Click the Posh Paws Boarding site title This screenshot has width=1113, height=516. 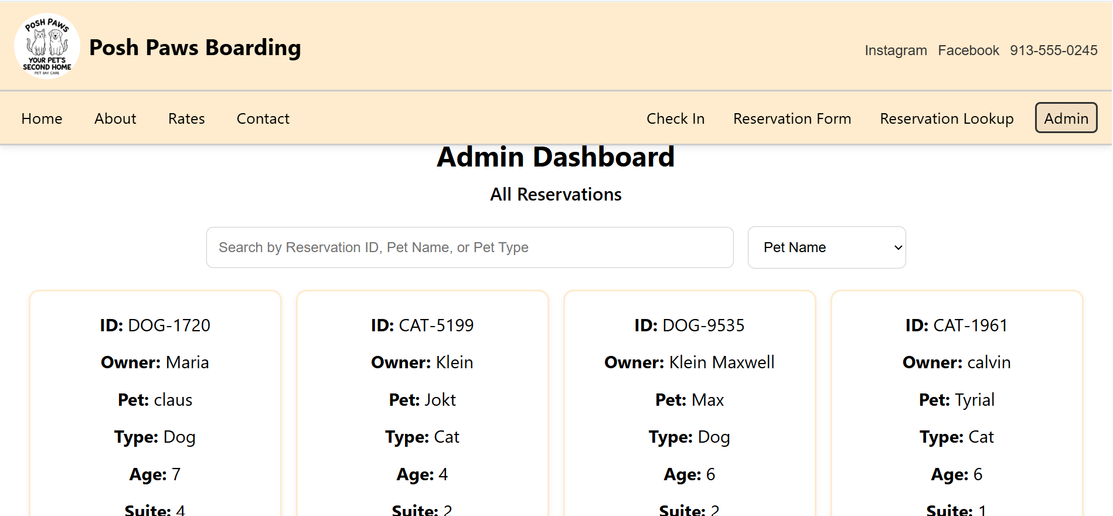click(x=195, y=47)
